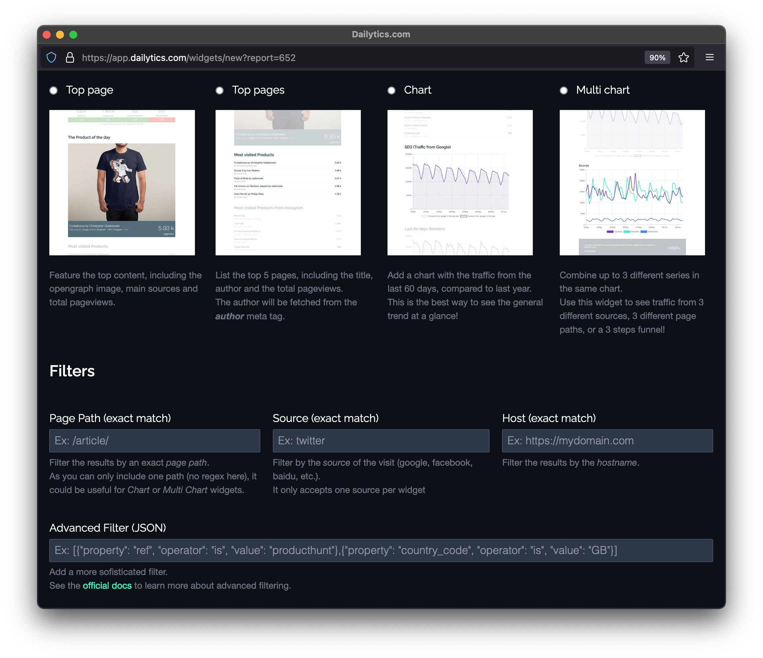
Task: Click into the Source filter input
Action: (381, 441)
